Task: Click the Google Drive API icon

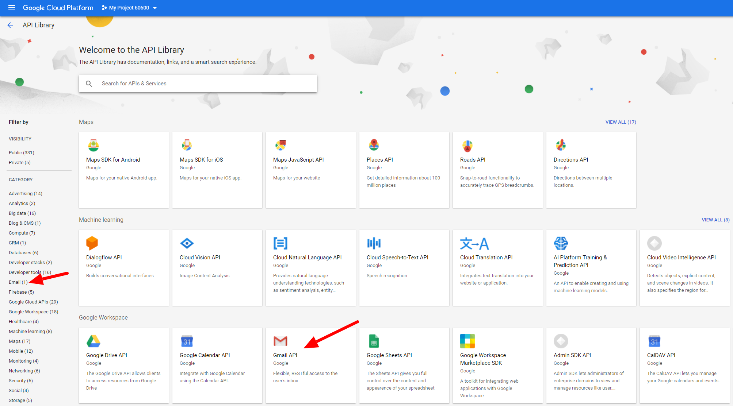Action: [x=93, y=341]
